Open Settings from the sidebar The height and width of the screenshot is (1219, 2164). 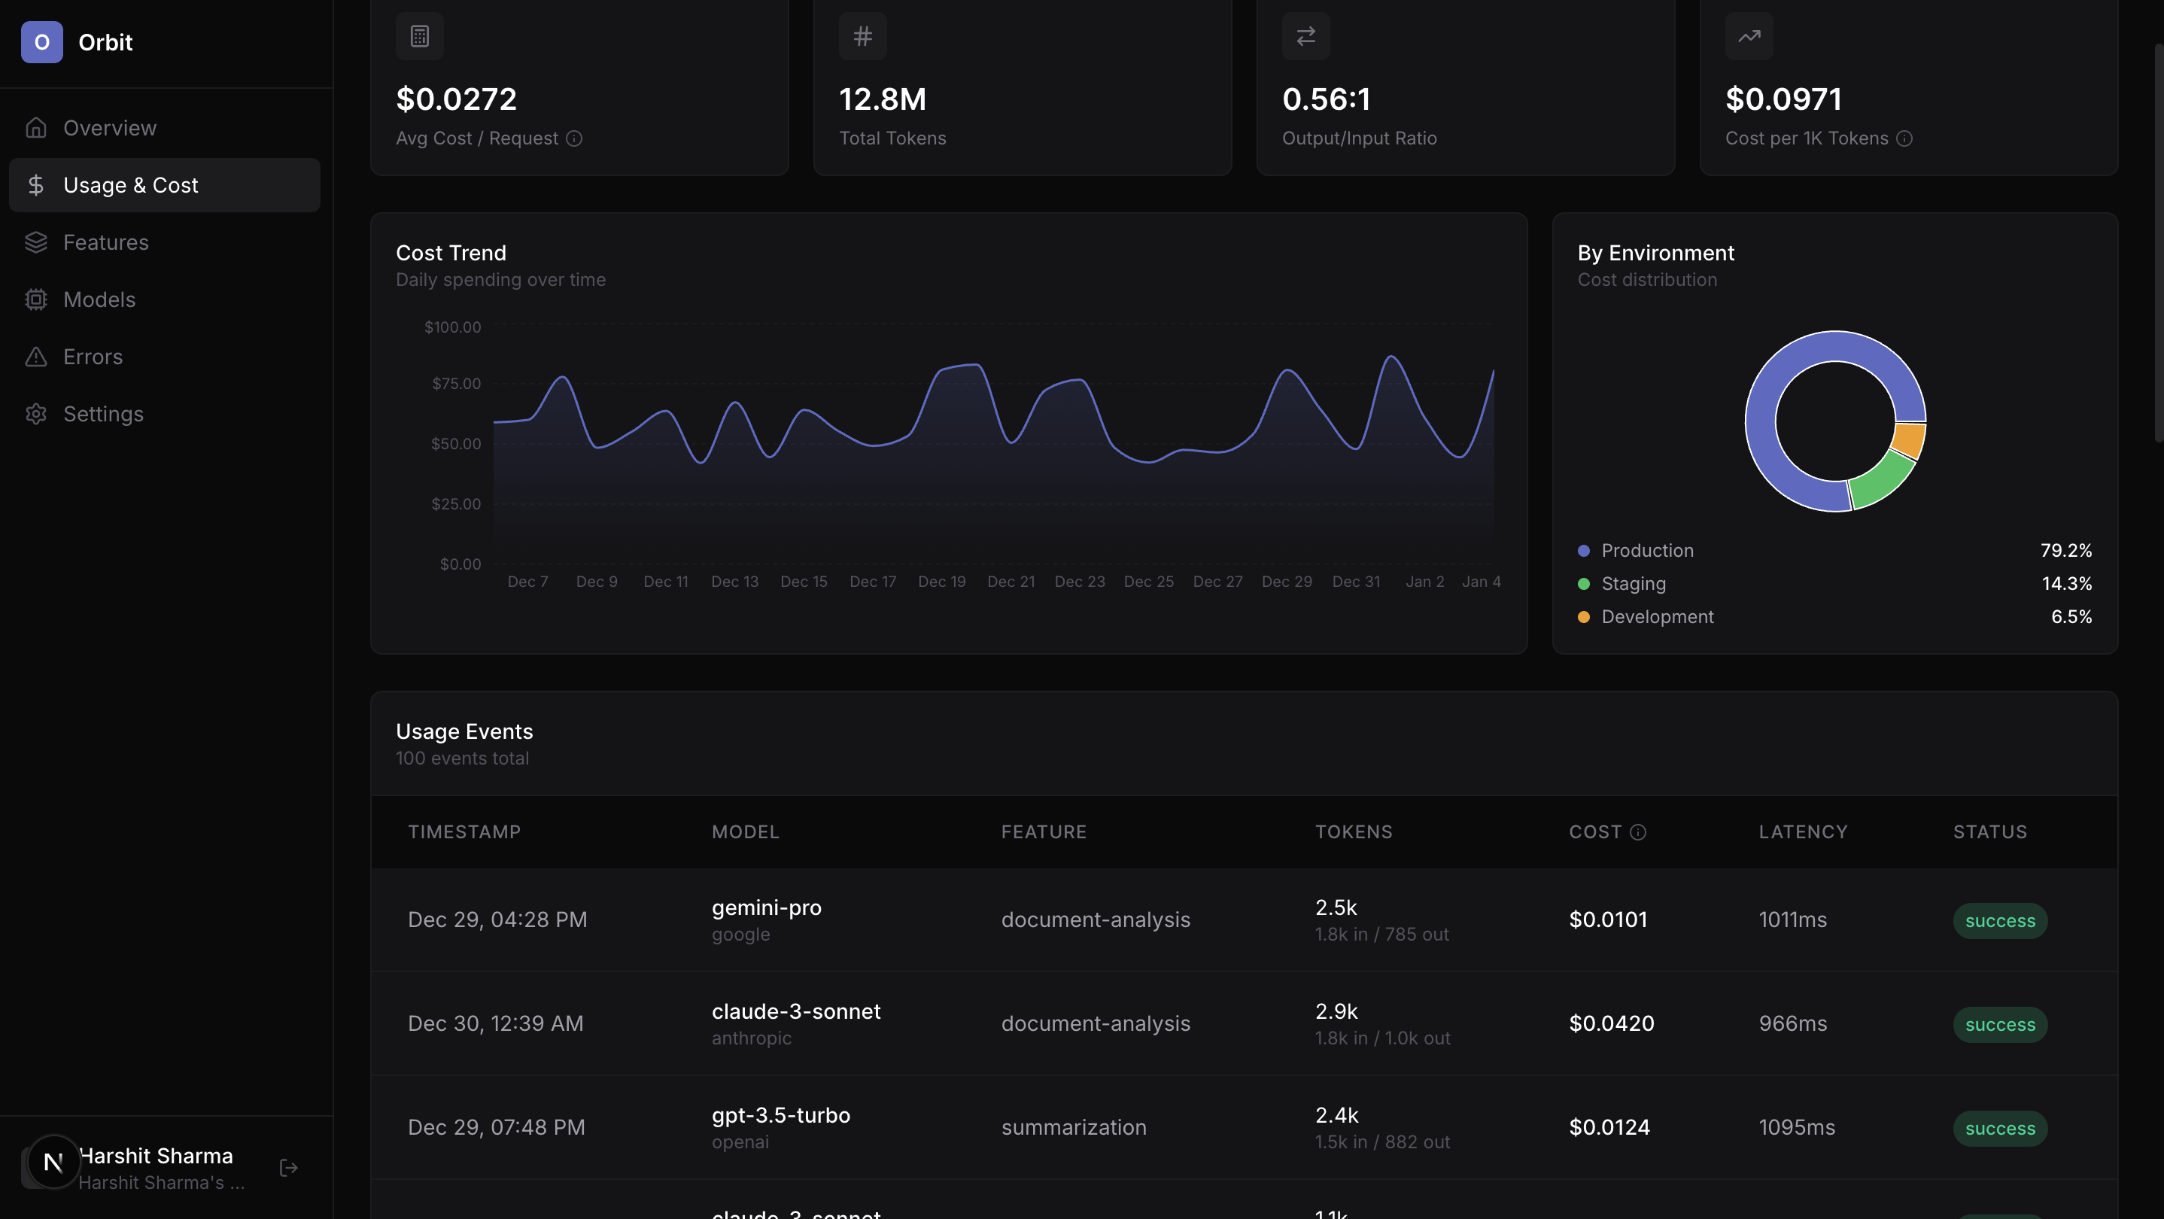(103, 413)
